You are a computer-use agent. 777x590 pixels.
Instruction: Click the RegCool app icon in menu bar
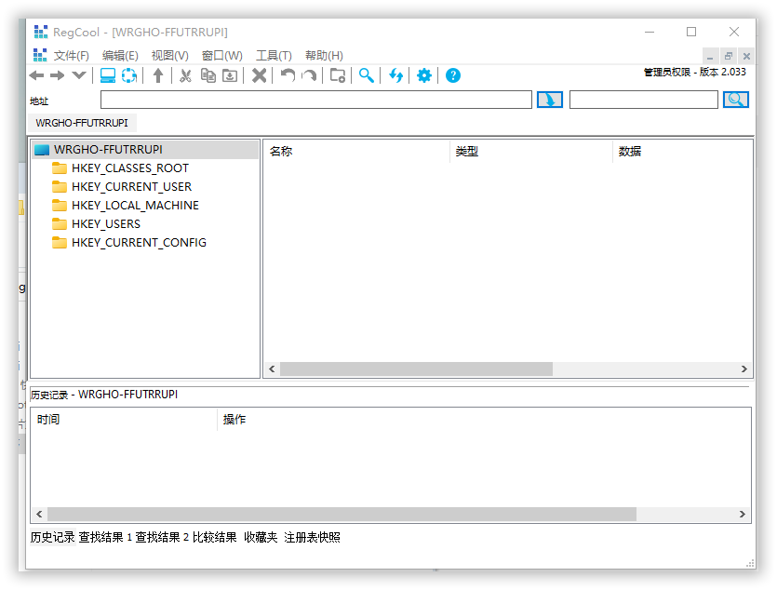pos(40,55)
